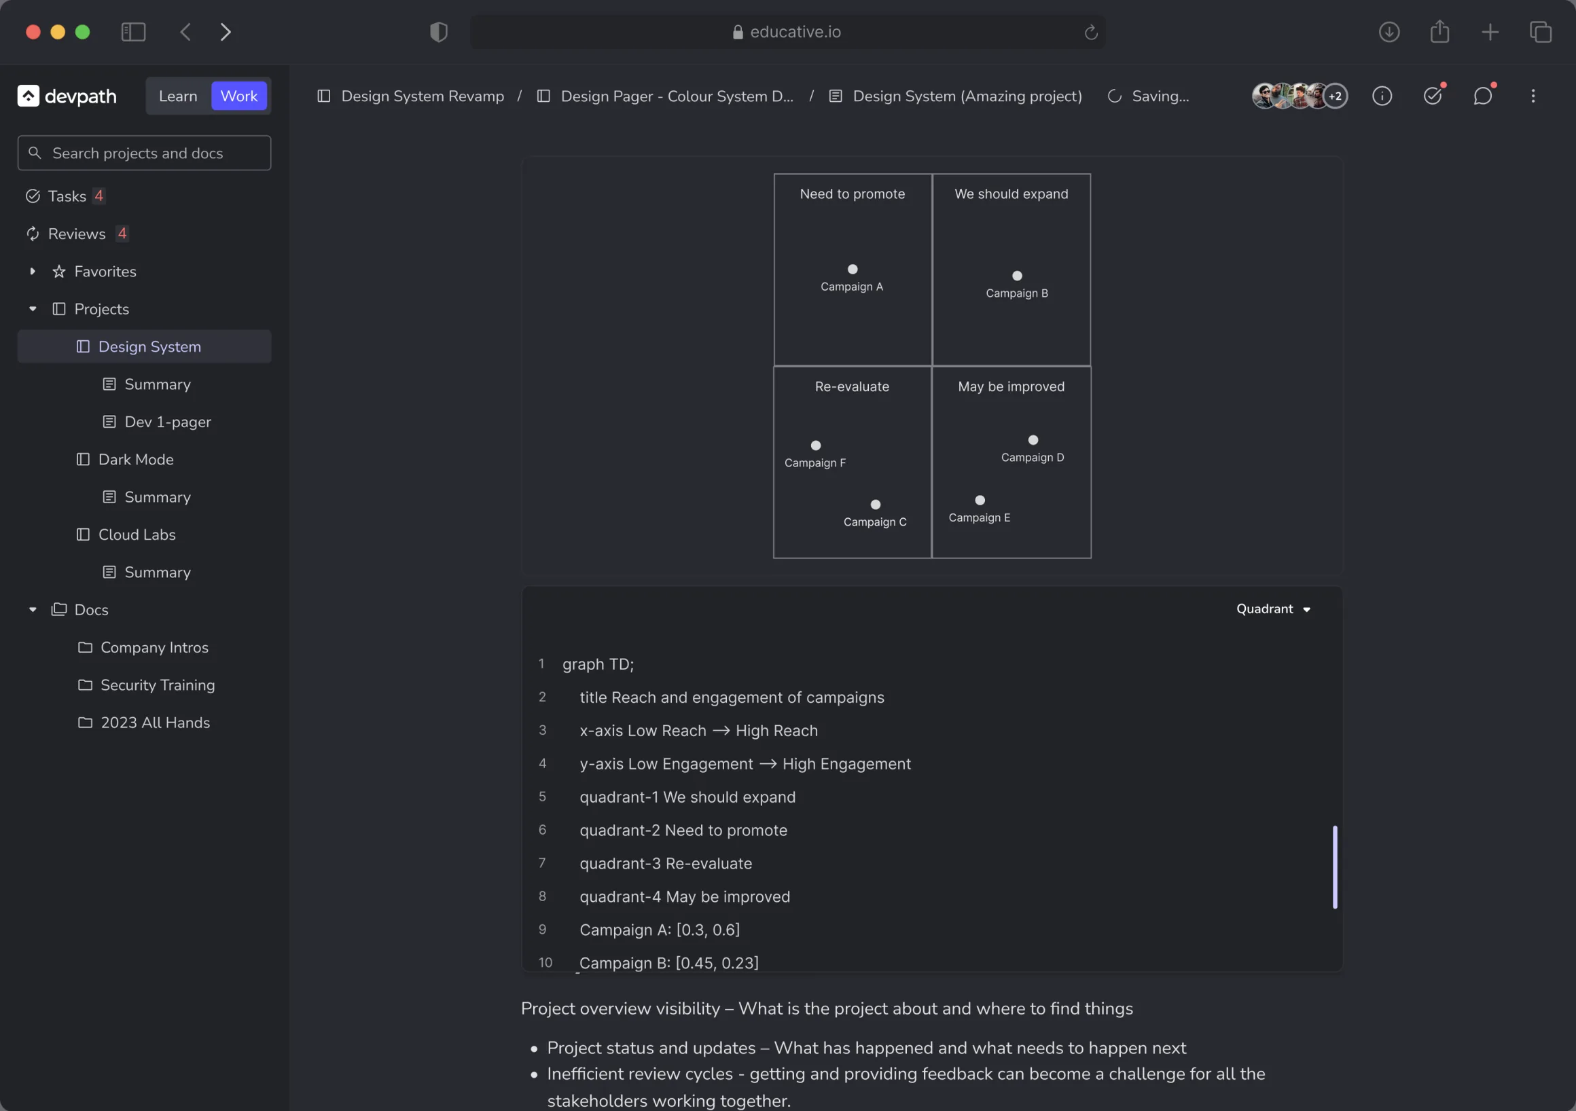This screenshot has width=1576, height=1111.
Task: Click the Design System (Amazing project) breadcrumb
Action: tap(967, 96)
